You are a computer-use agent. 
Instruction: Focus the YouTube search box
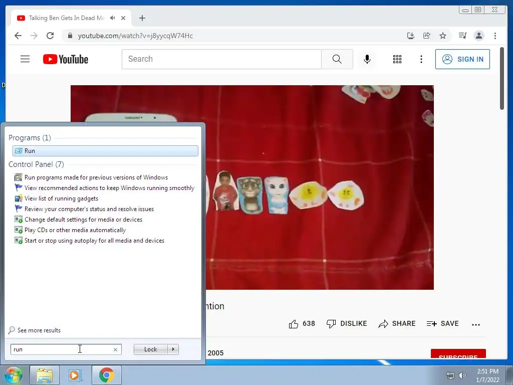221,59
